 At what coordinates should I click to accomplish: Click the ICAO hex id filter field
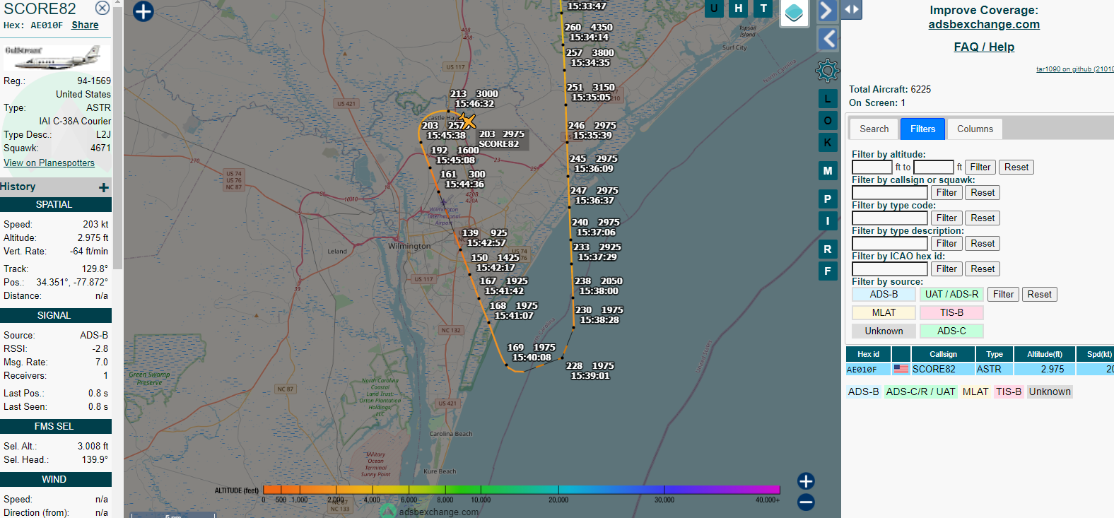(890, 269)
